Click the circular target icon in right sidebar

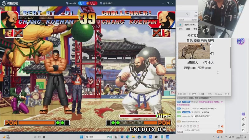(243, 125)
